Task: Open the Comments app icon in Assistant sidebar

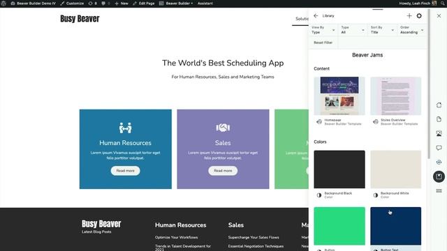Action: [x=439, y=148]
